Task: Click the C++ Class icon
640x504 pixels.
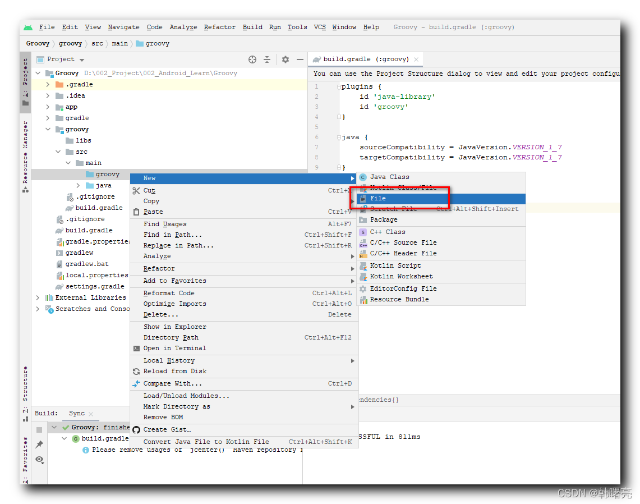Action: [363, 232]
